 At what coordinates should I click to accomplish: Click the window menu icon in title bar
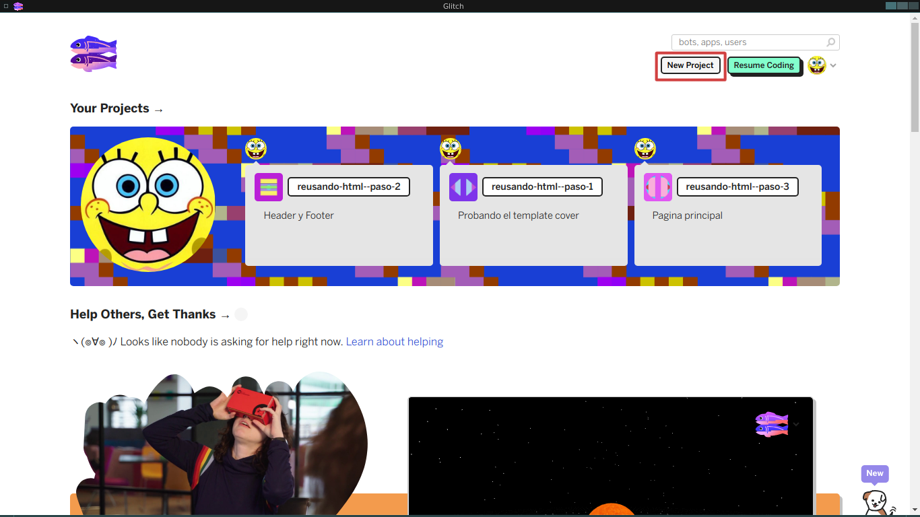(x=6, y=6)
